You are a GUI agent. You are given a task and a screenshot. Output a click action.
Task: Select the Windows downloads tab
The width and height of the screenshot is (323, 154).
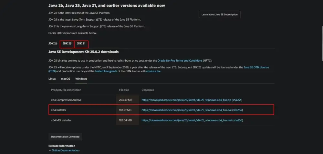click(x=81, y=79)
